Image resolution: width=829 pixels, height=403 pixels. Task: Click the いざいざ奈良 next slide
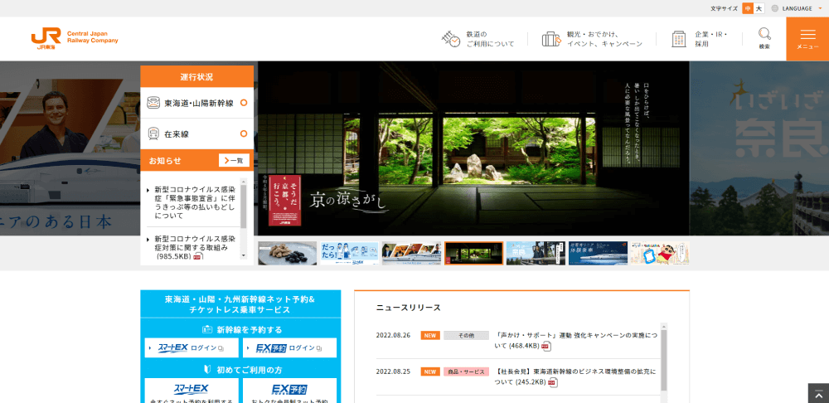(759, 148)
